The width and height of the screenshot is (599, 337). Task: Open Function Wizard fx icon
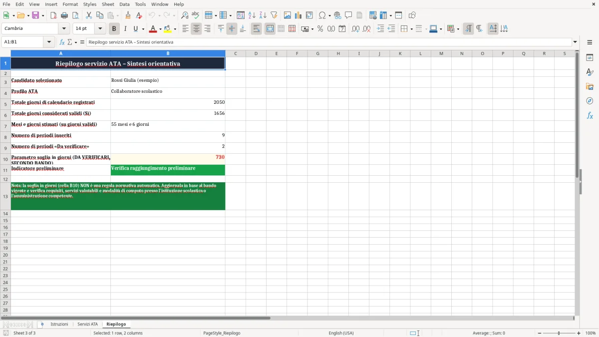[62, 42]
